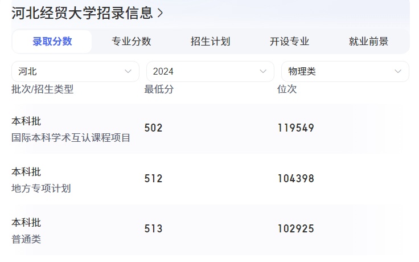This screenshot has height=262, width=419.
Task: Click rank value 104398
Action: coord(296,179)
